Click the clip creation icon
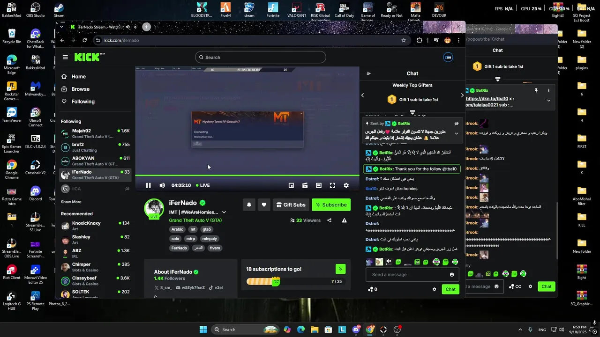This screenshot has height=337, width=600. coord(305,185)
